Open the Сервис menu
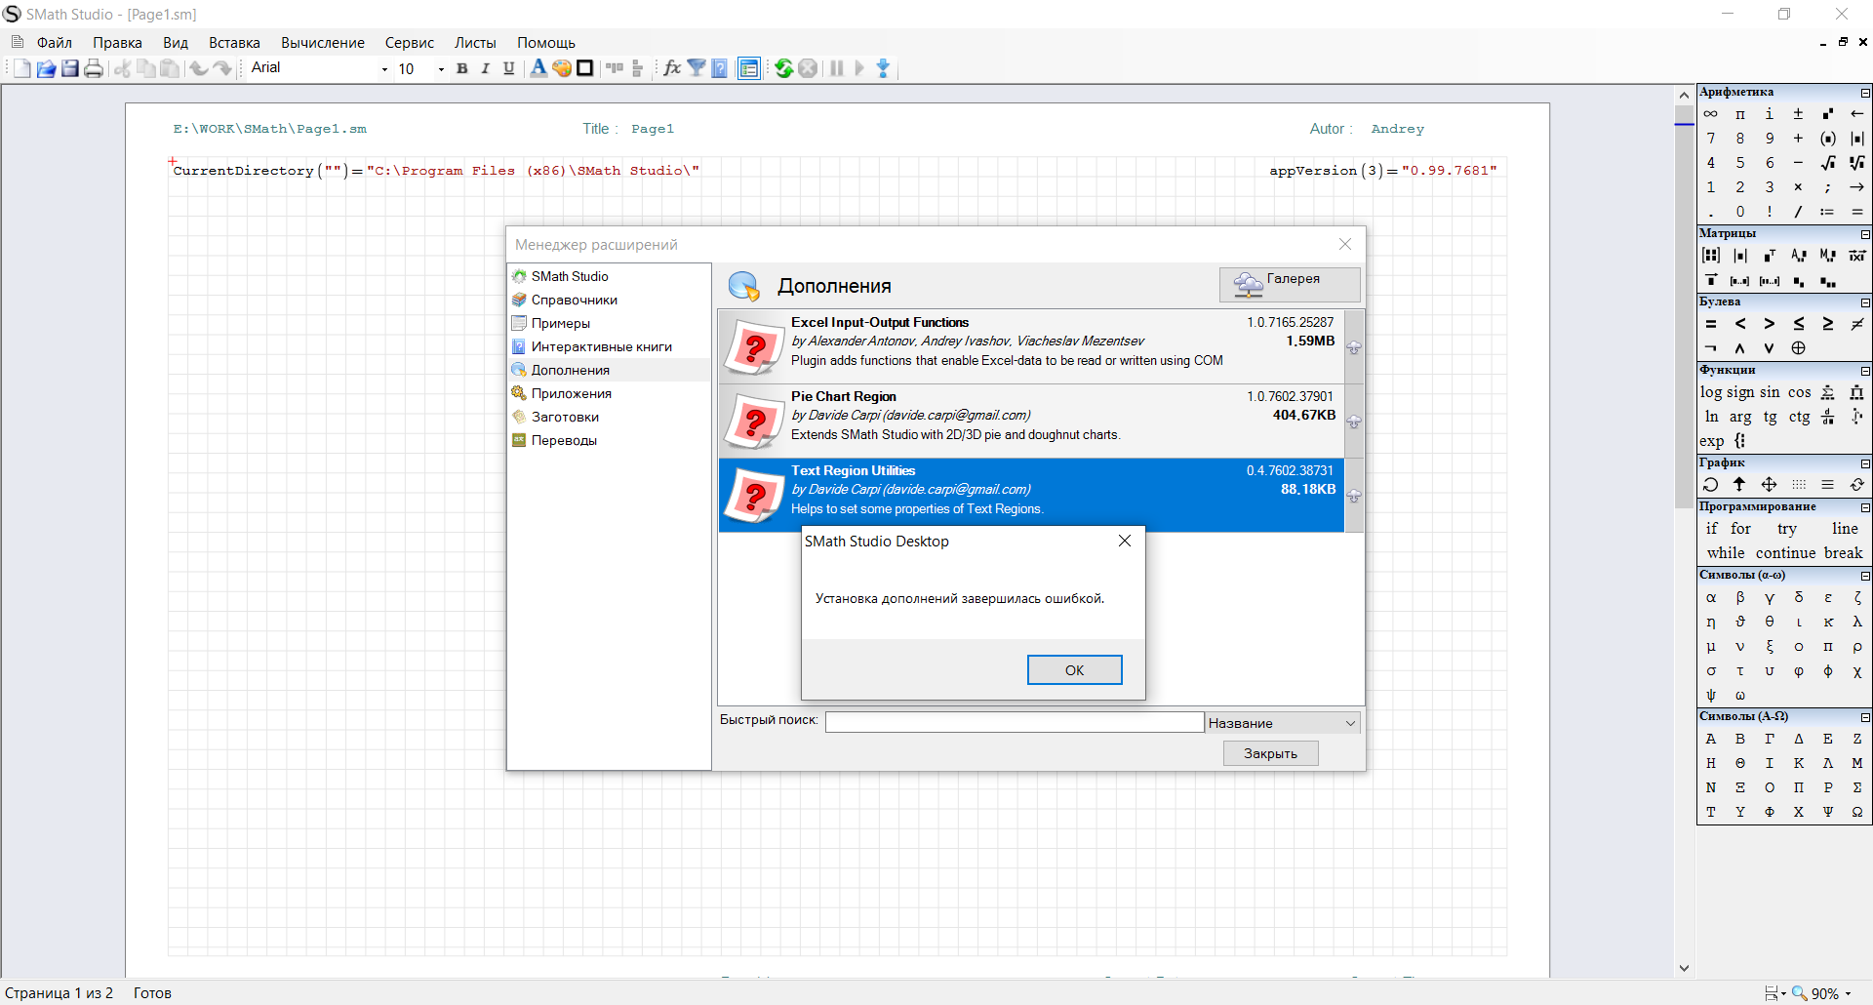This screenshot has width=1873, height=1005. click(409, 43)
